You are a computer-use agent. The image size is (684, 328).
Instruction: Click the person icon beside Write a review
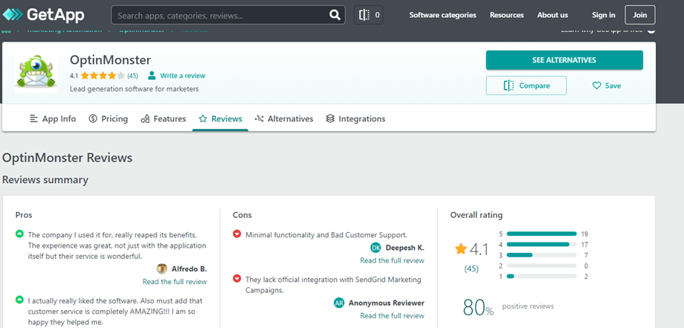click(152, 75)
